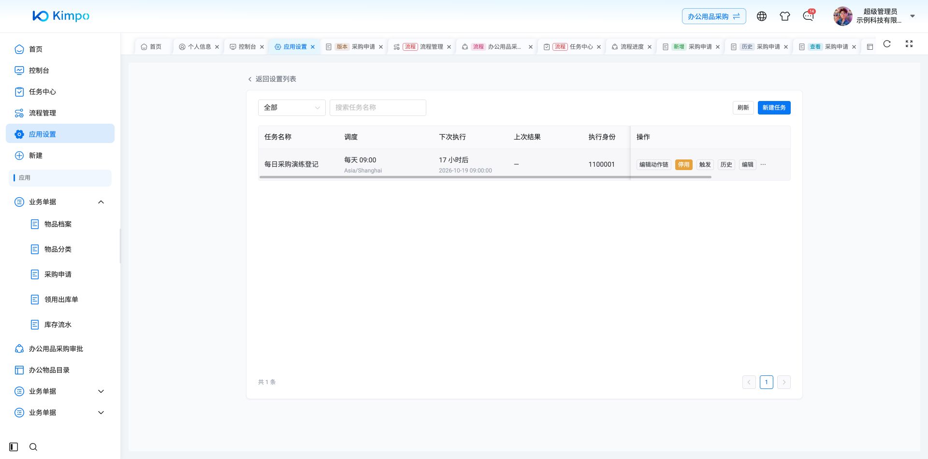Open the tab layout icon
This screenshot has width=928, height=459.
point(870,47)
